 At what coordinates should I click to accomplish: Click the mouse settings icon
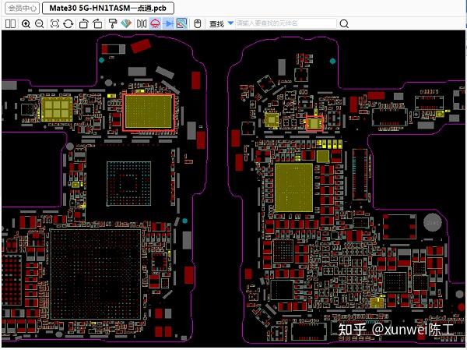(198, 23)
